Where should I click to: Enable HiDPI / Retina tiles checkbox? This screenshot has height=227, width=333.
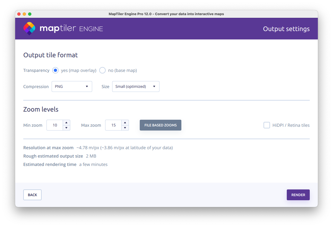coord(267,125)
